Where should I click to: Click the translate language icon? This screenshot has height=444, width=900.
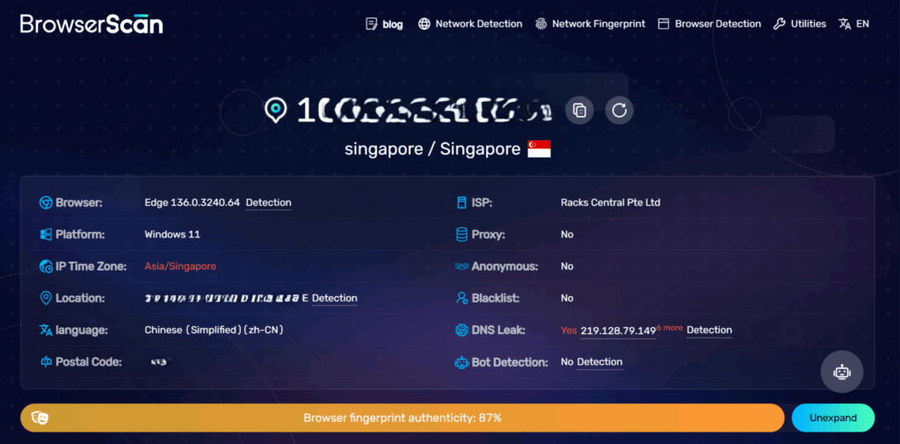(845, 24)
